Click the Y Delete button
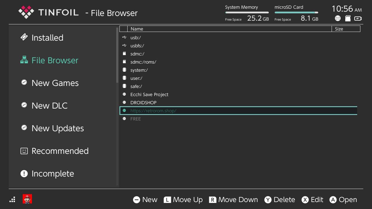Image resolution: width=372 pixels, height=209 pixels. 280,200
